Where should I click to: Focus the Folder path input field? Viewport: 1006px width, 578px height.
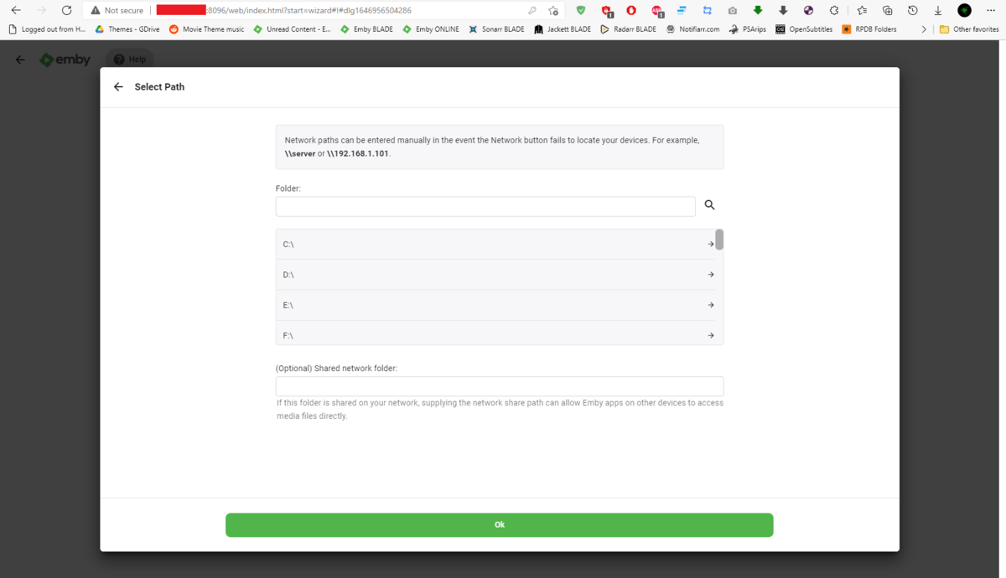coord(485,206)
